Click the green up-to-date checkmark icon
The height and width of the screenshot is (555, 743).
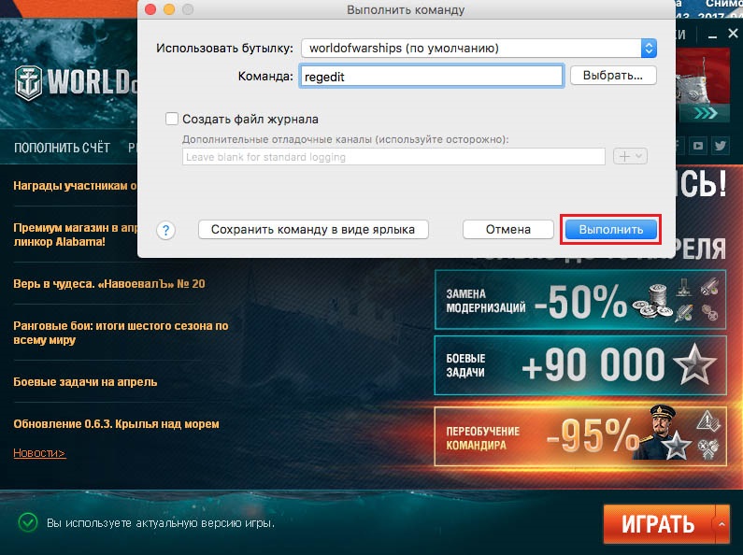[x=28, y=522]
